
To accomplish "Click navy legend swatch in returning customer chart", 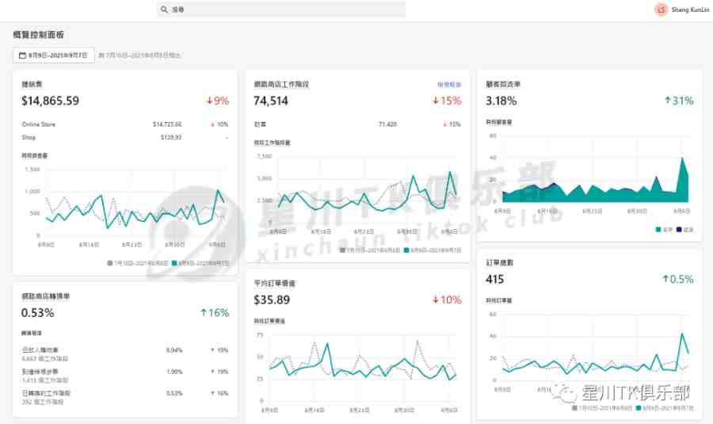I will coord(679,230).
